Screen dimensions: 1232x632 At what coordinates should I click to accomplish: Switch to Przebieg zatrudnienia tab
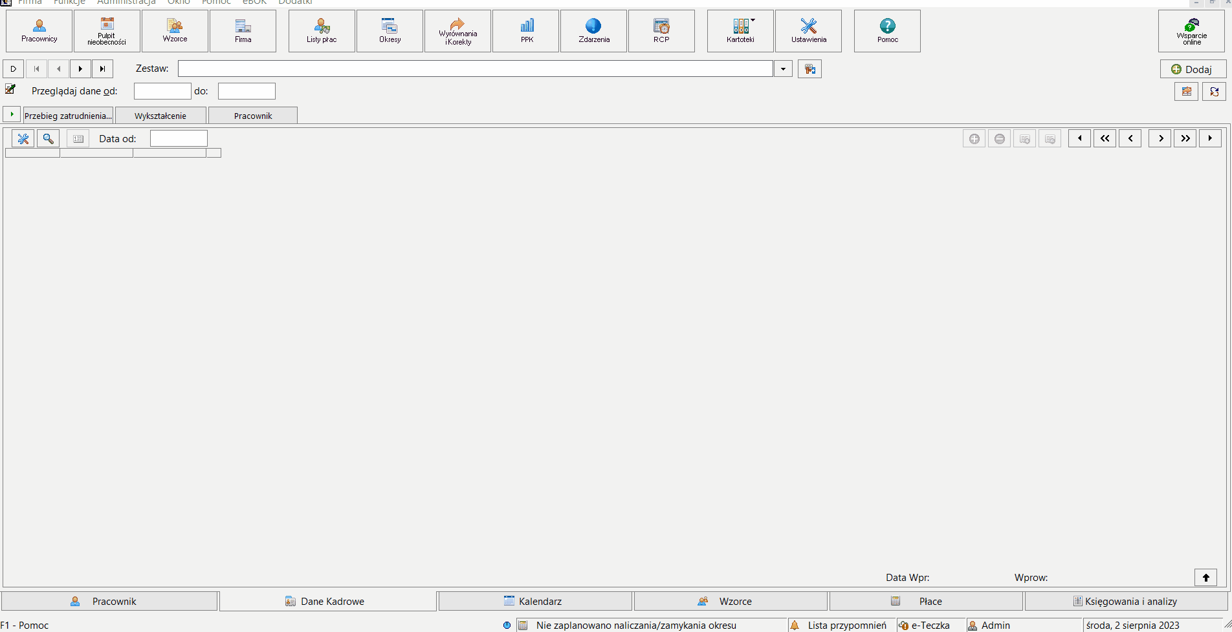click(x=68, y=116)
